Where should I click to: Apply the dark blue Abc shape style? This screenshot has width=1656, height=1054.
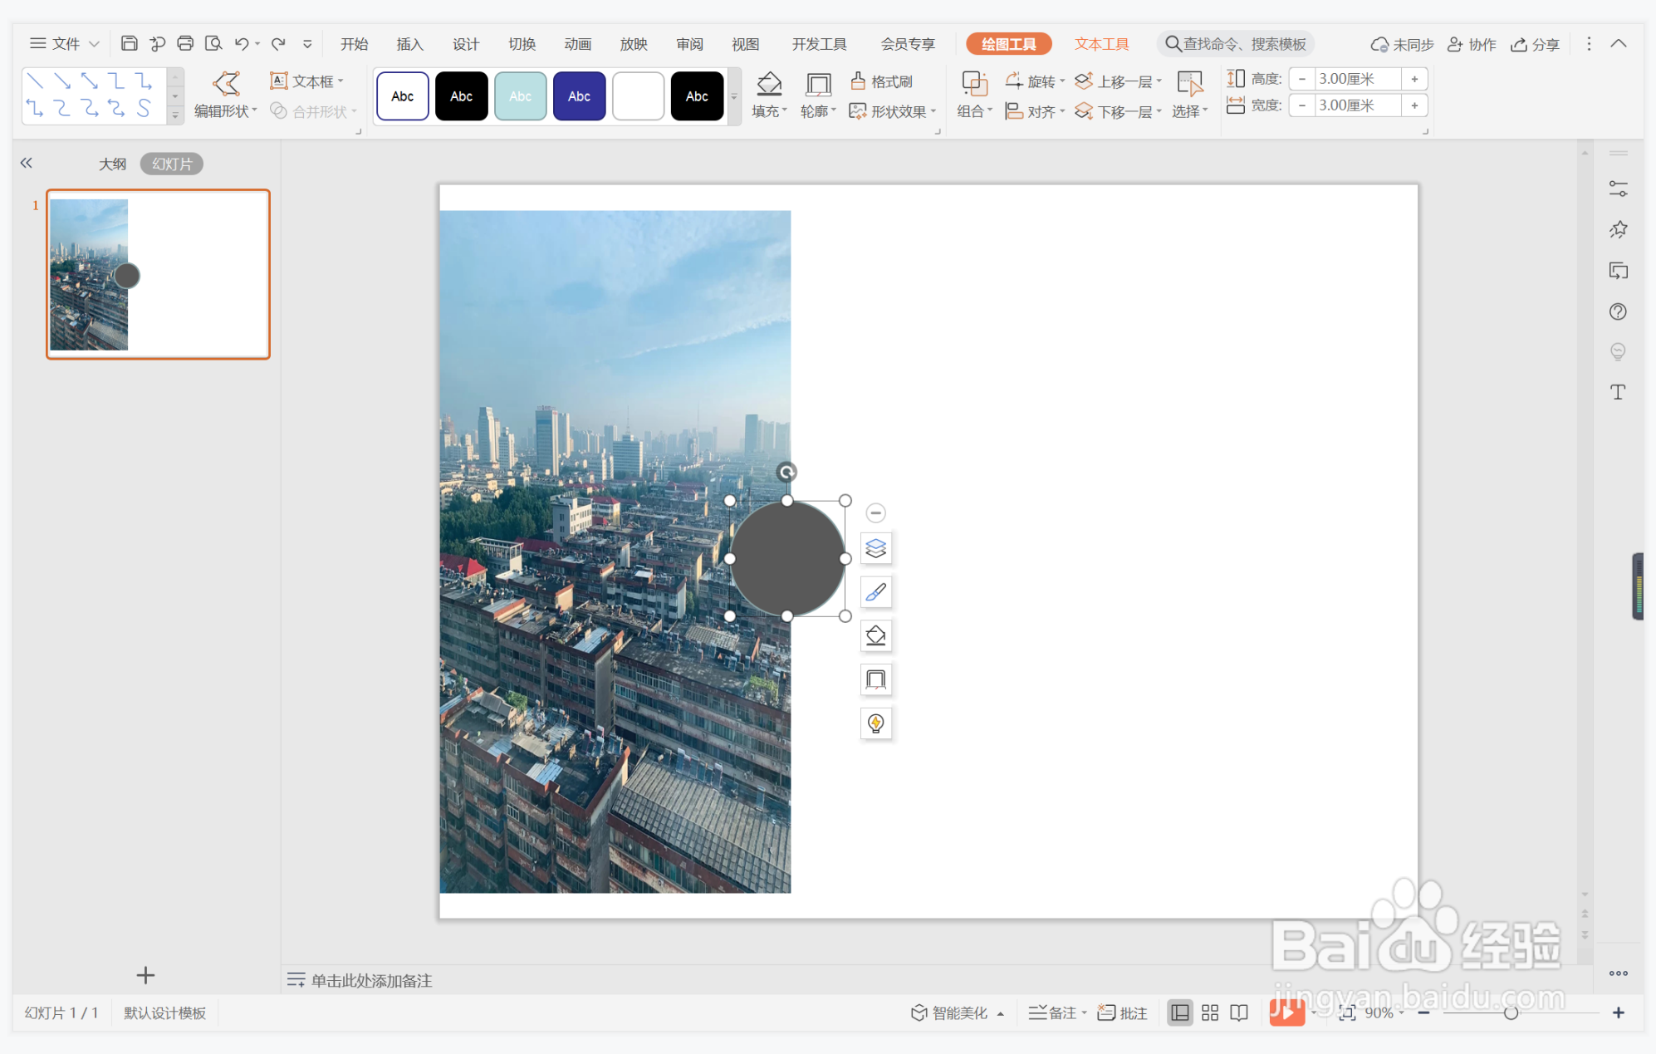[x=579, y=96]
